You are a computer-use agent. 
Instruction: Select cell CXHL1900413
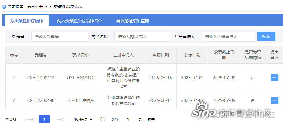(x=41, y=78)
